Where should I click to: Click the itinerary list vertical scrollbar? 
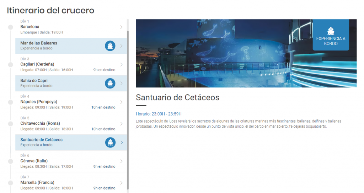[x=128, y=107]
